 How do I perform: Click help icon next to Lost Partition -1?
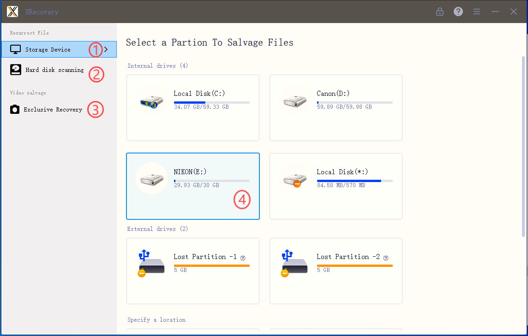point(243,258)
